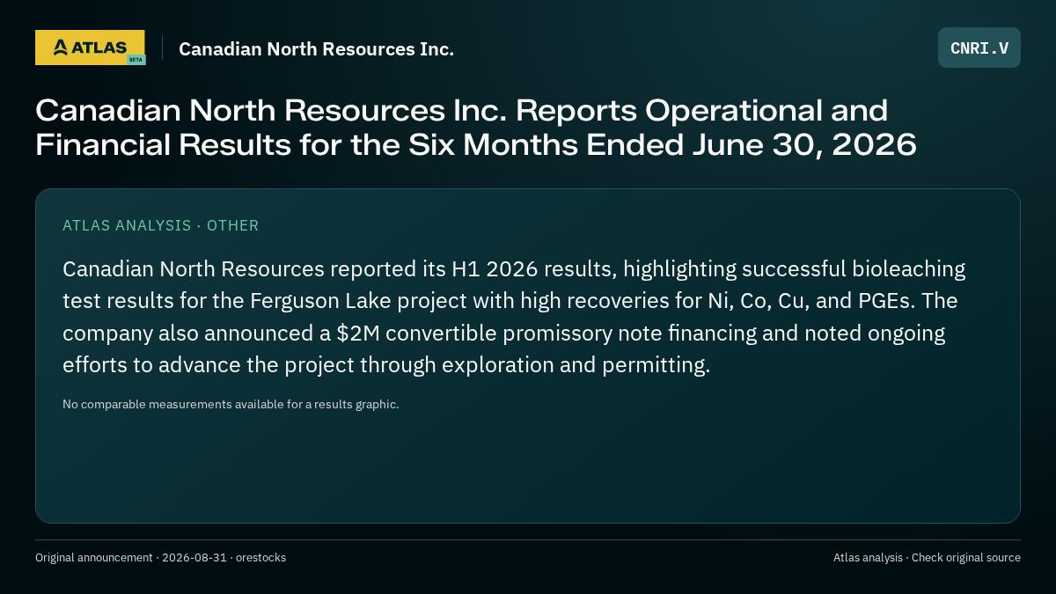Click the headline about Six Months Ended June 30, 2026

coord(476,127)
